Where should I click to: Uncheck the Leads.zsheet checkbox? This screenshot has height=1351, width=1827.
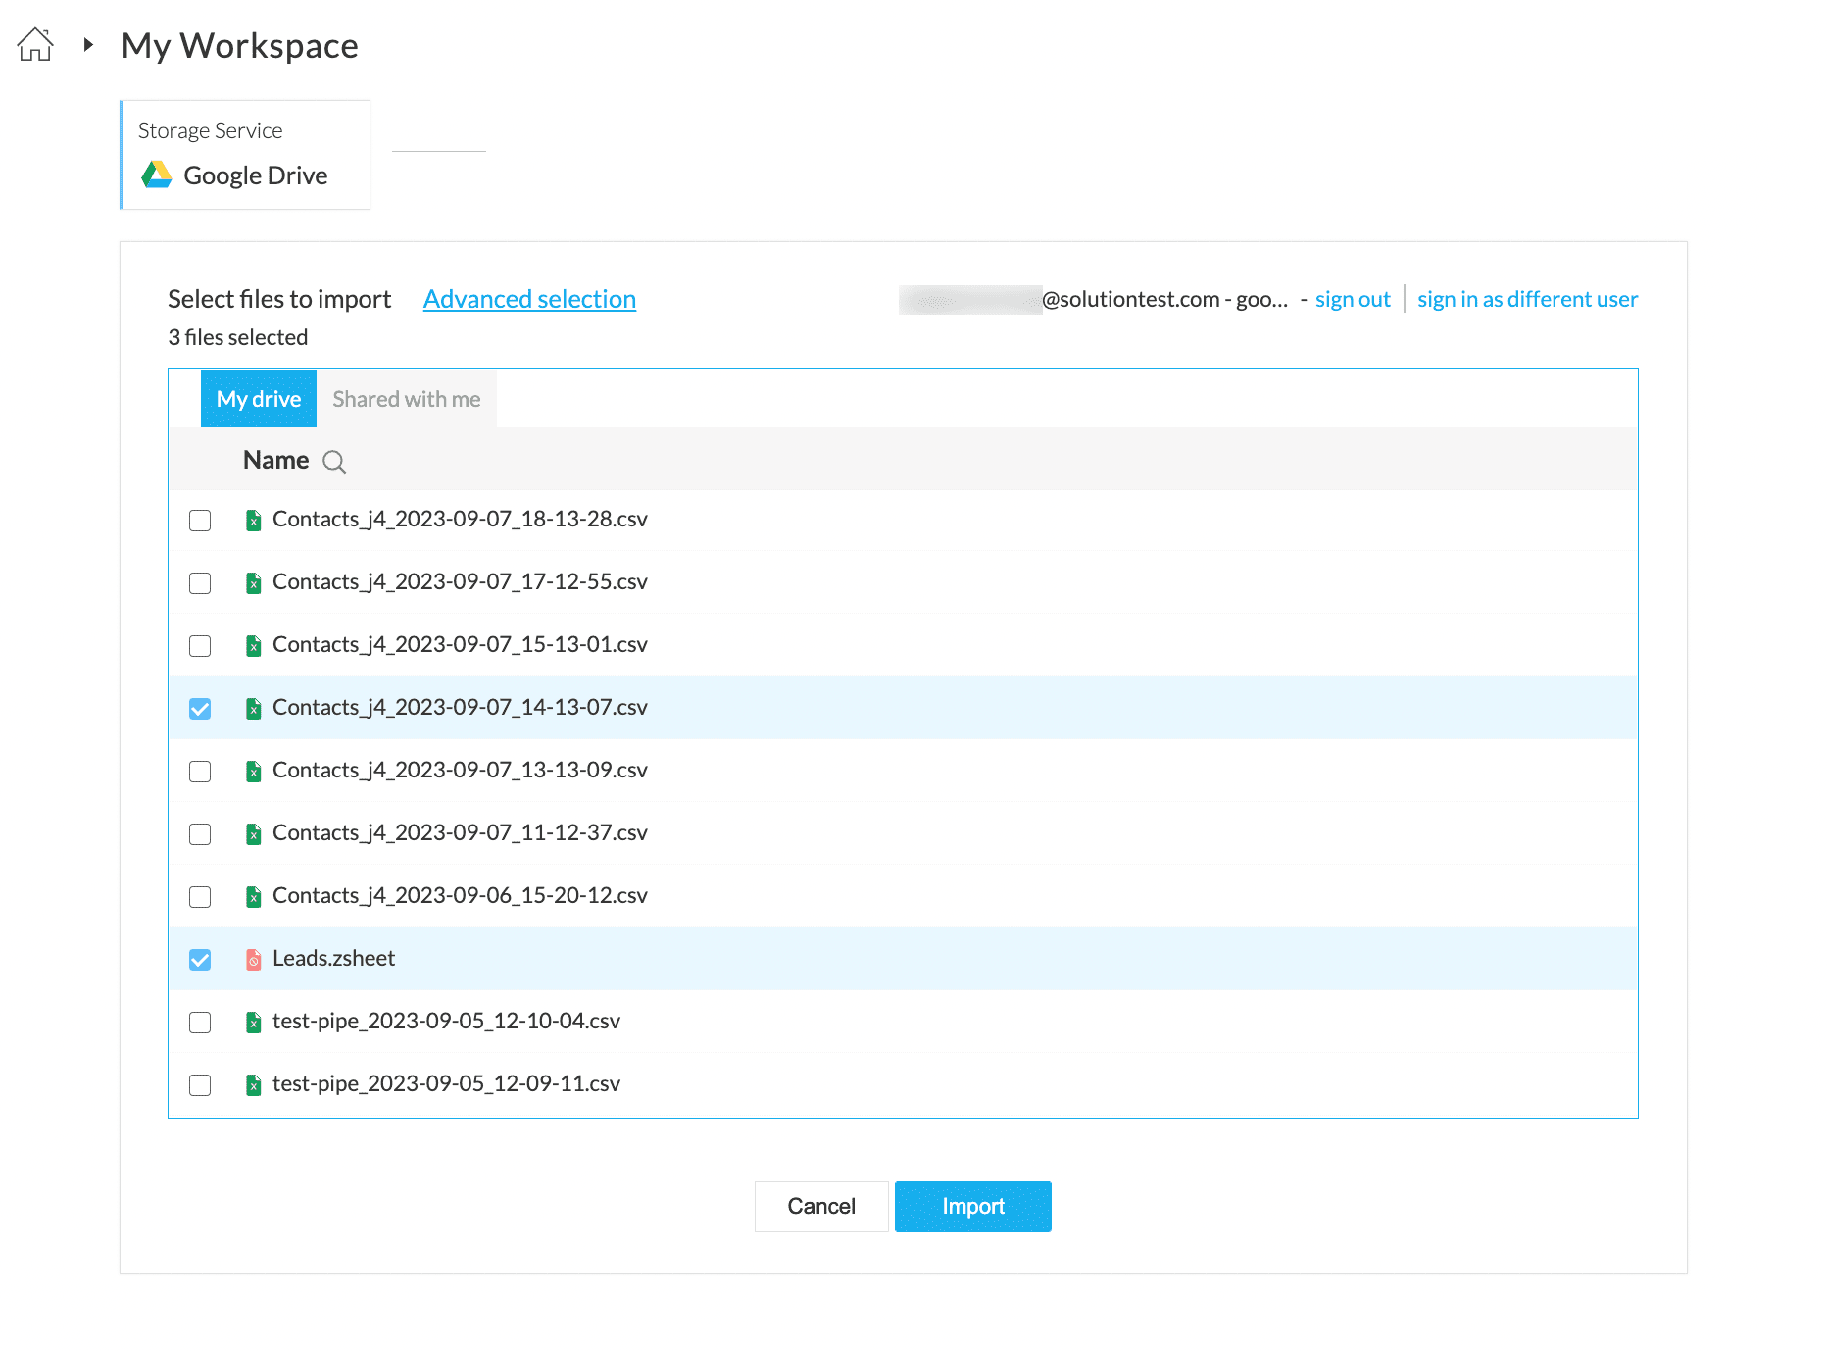coord(200,960)
